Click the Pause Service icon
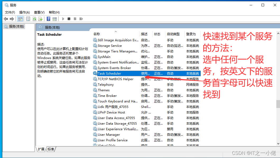Image resolution: width=280 pixels, height=158 pixels. [x=75, y=19]
